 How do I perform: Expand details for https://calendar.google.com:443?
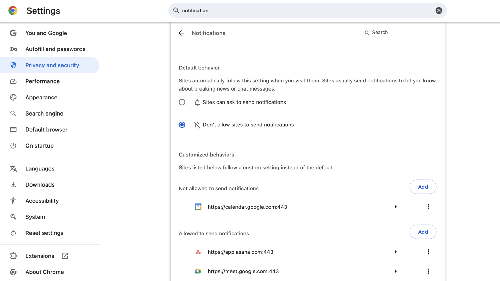tap(396, 207)
